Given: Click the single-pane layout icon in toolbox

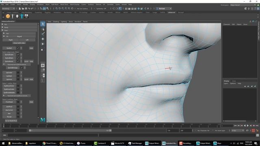Looking at the screenshot, I should (43, 65).
